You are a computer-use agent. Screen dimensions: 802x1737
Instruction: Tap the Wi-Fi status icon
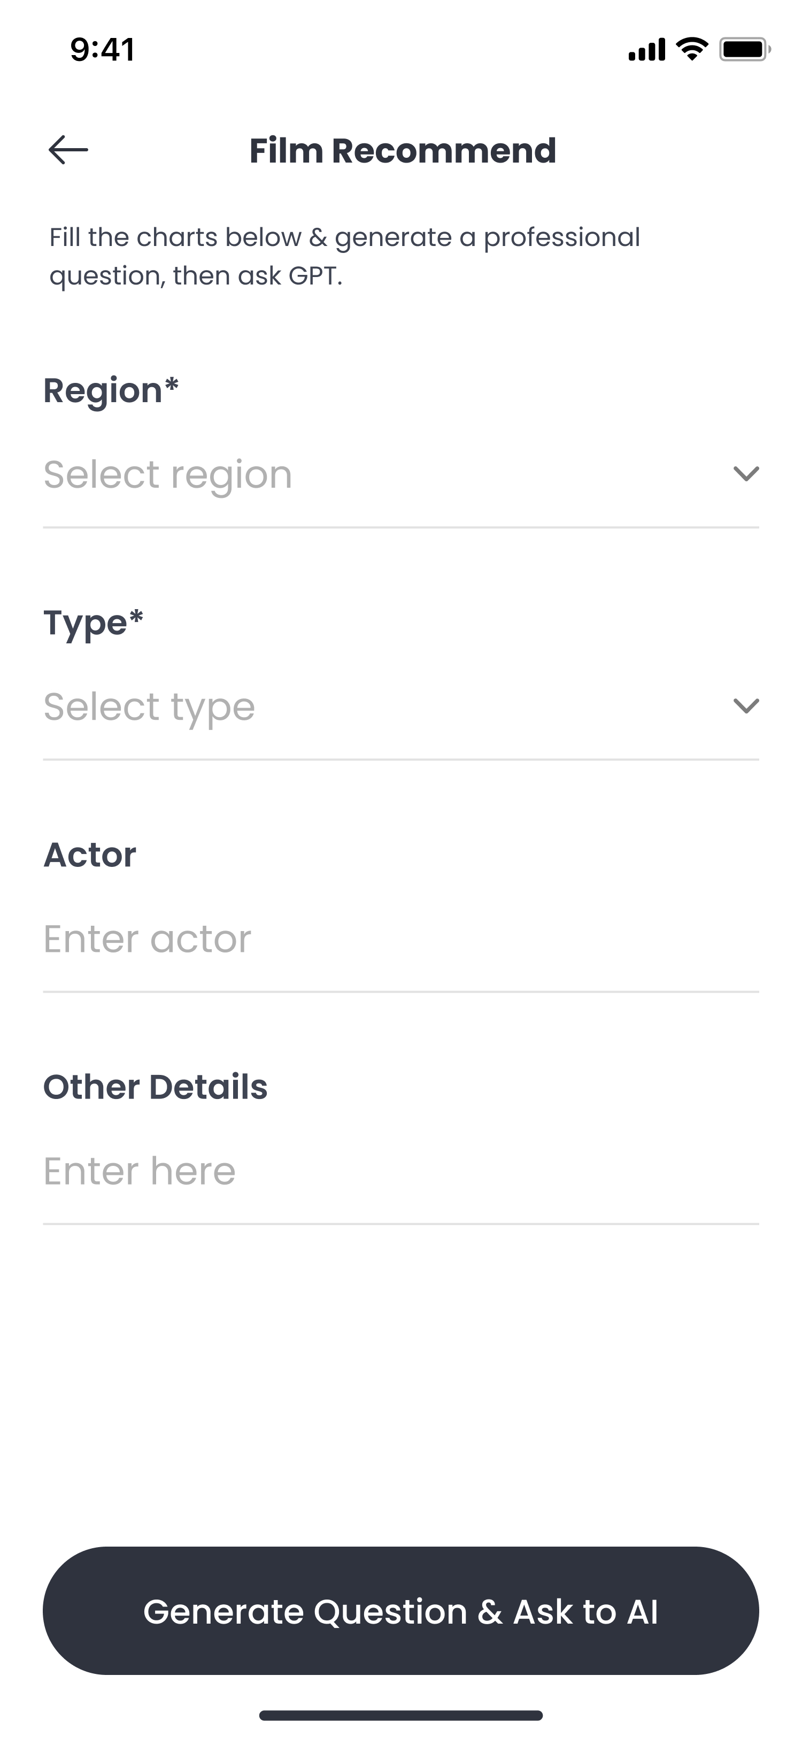point(691,49)
